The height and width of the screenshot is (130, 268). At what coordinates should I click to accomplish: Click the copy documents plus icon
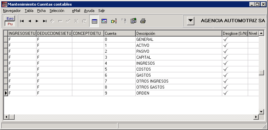[x=133, y=21]
